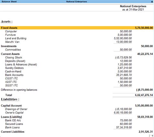Click Bank OD amount 75,000.00
This screenshot has height=137, width=154.
click(126, 120)
